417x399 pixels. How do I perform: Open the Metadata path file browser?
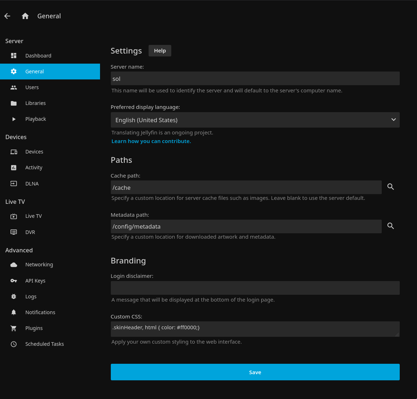tap(391, 226)
